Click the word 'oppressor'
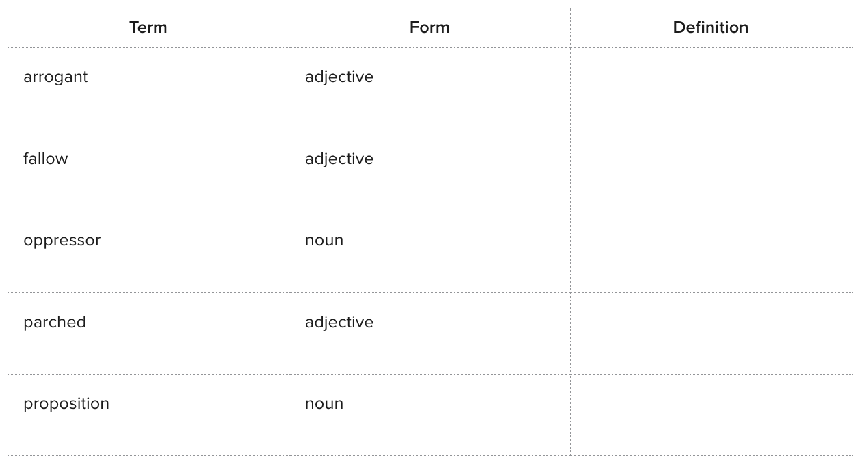 [x=62, y=241]
